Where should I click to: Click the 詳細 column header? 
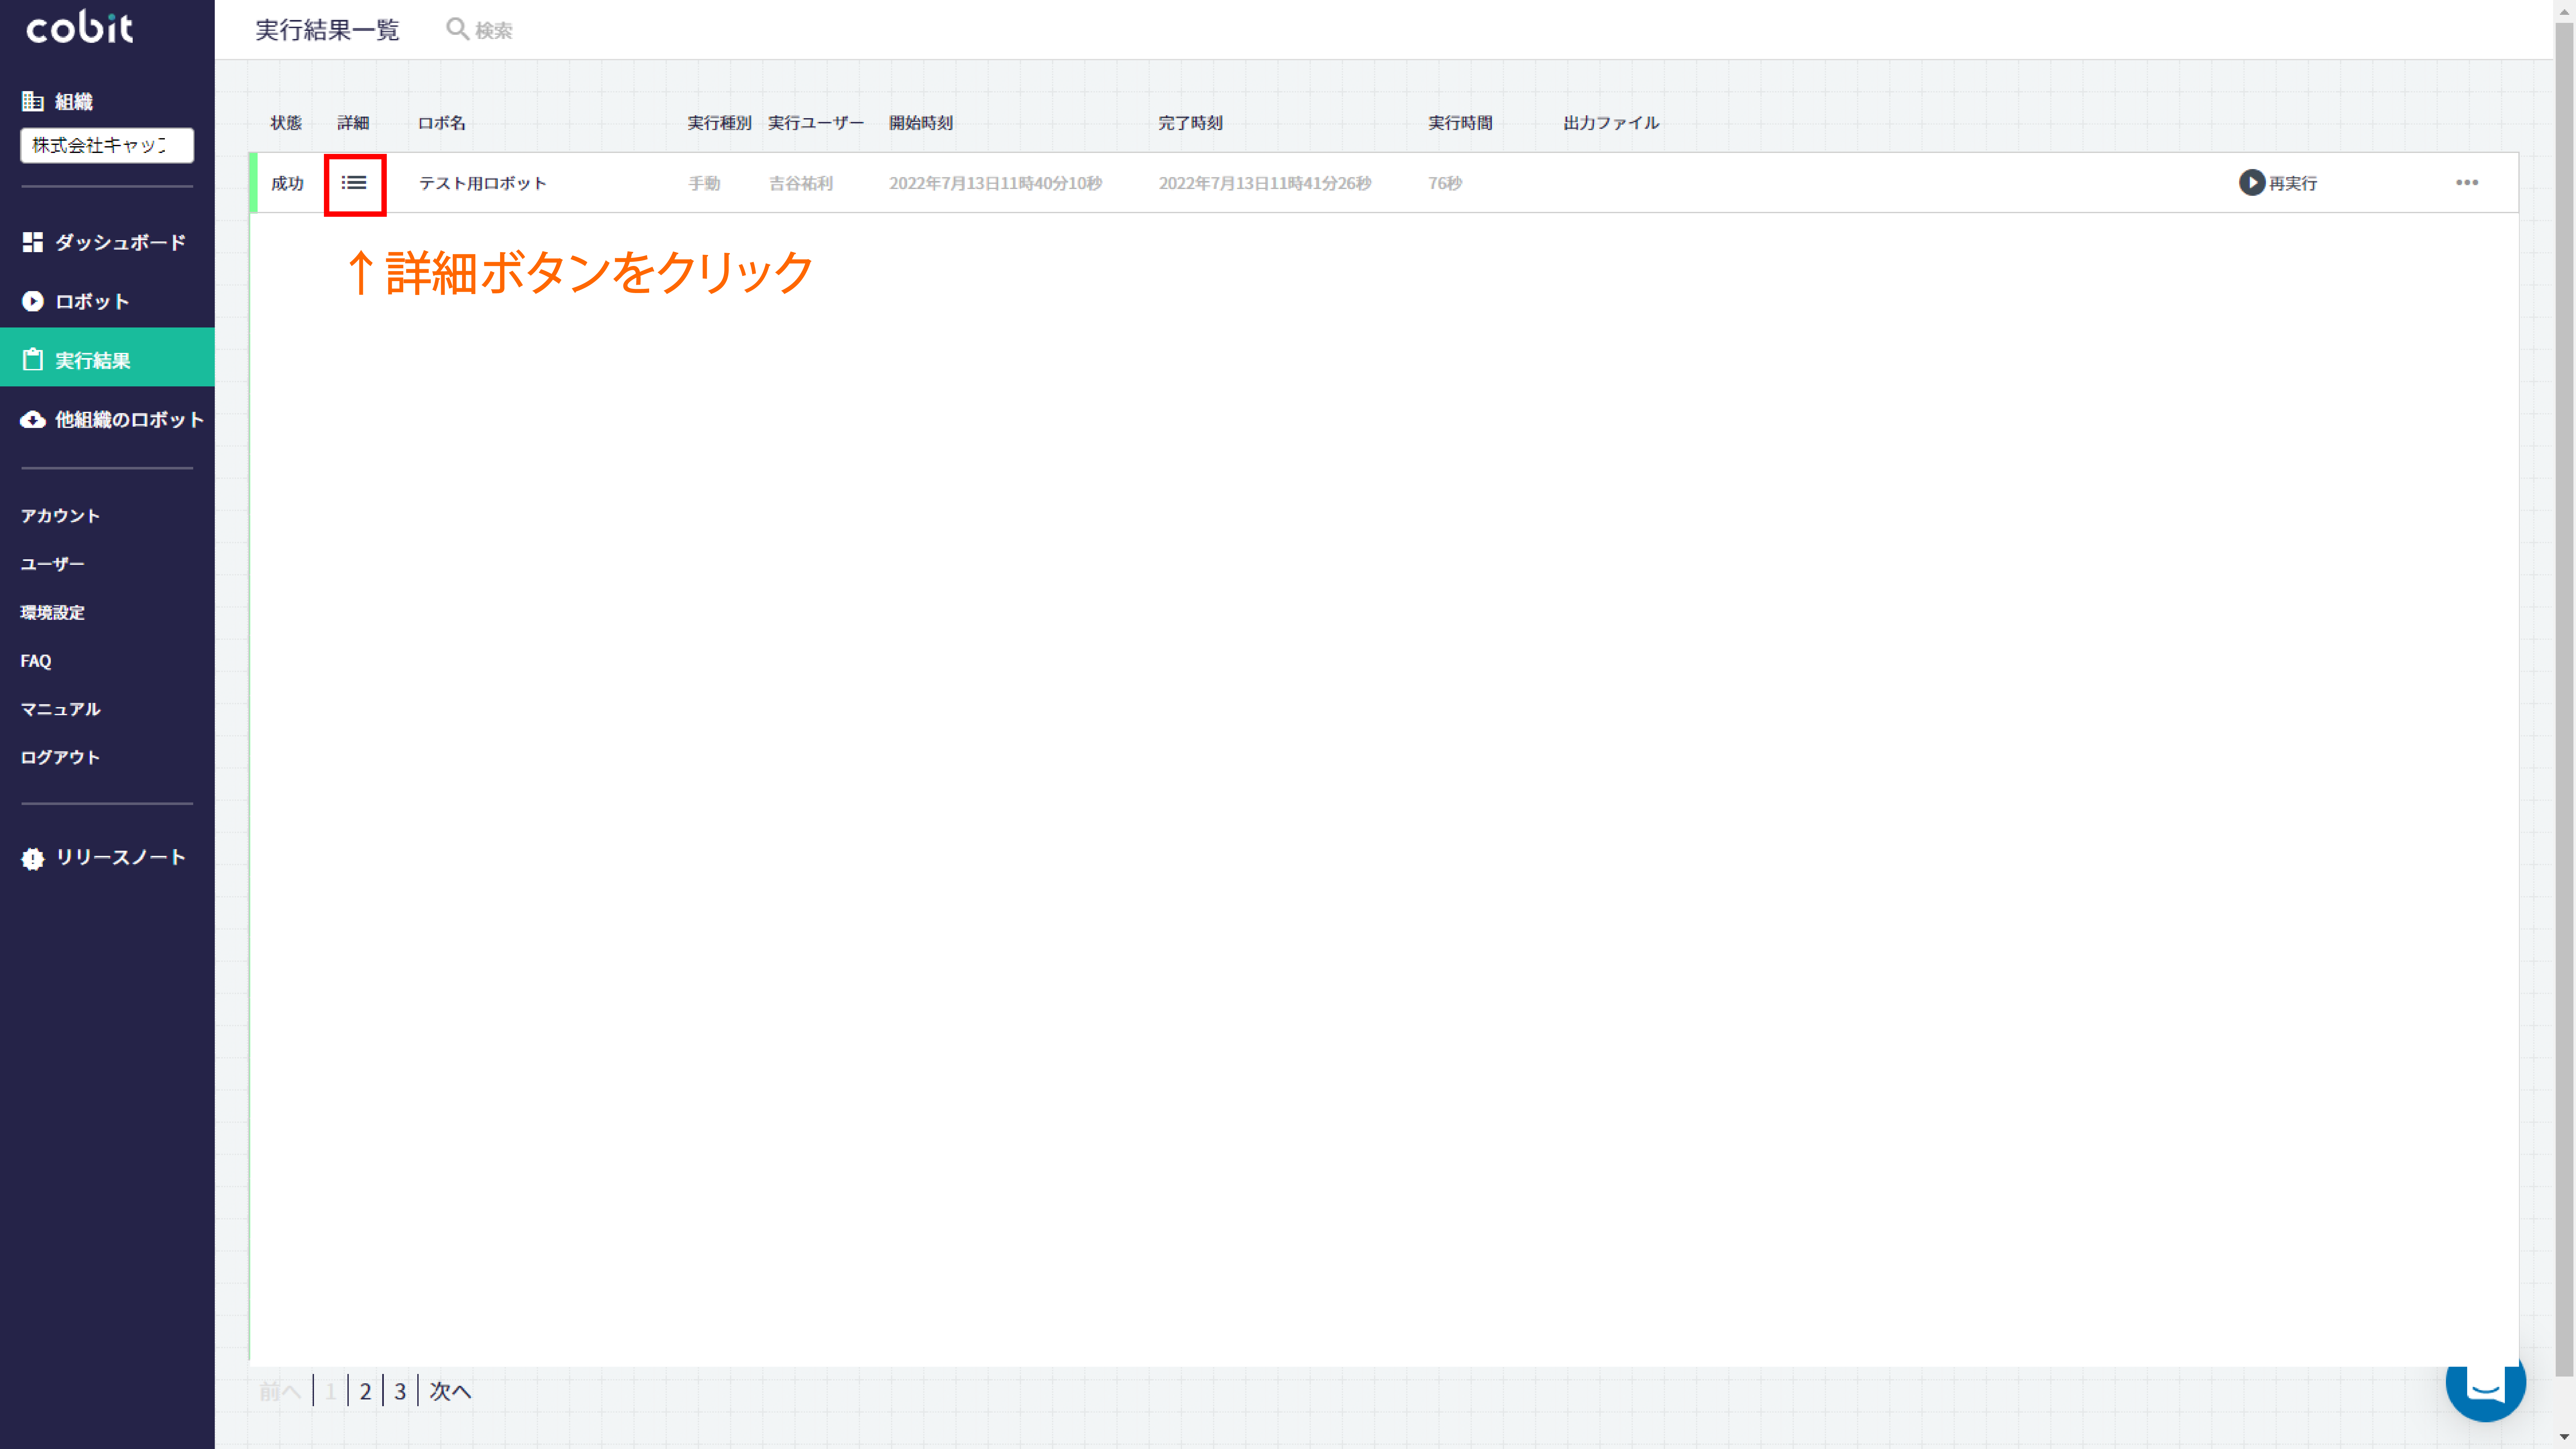point(353,123)
